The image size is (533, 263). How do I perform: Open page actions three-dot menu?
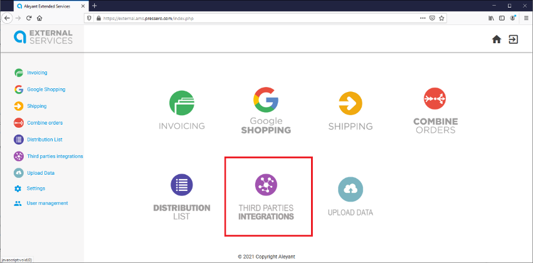click(x=423, y=18)
